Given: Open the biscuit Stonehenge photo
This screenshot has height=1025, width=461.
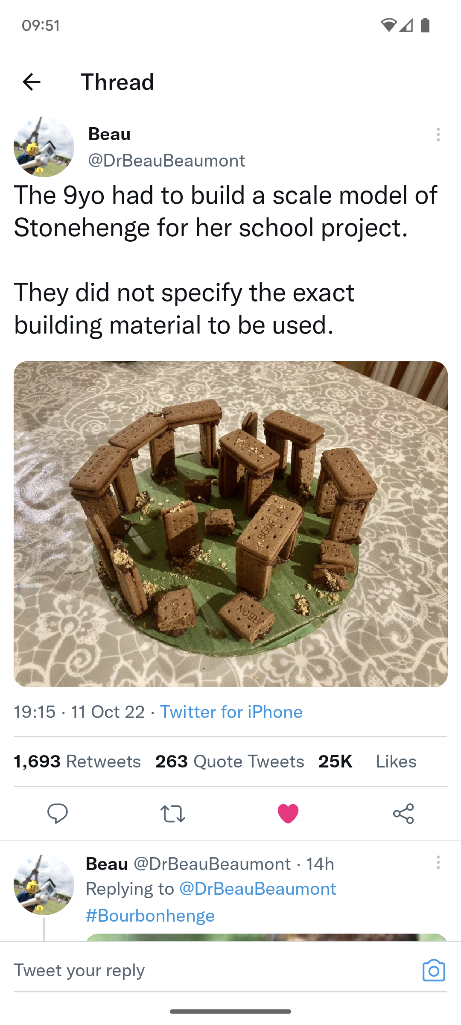Looking at the screenshot, I should click(x=230, y=524).
